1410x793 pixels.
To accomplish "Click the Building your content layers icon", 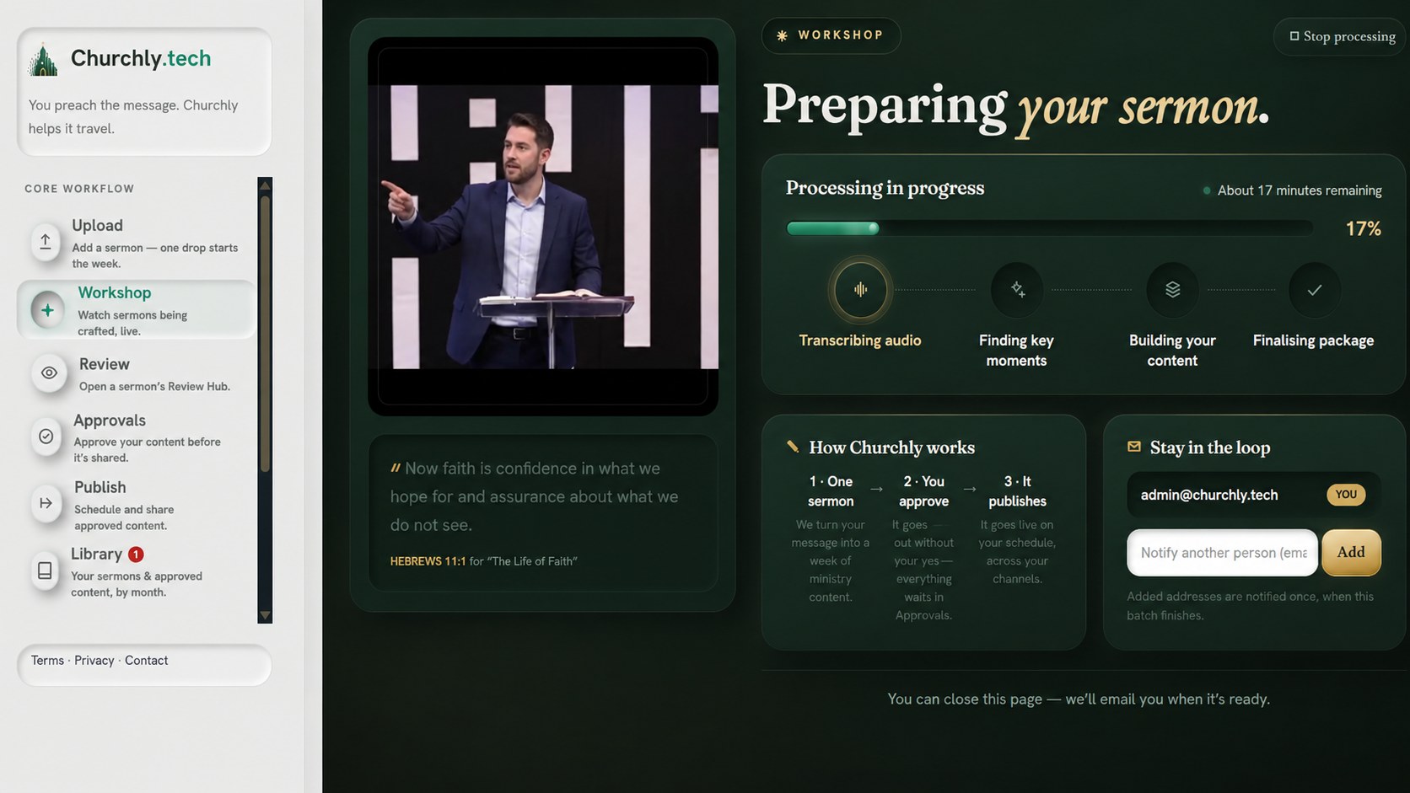I will pyautogui.click(x=1172, y=290).
